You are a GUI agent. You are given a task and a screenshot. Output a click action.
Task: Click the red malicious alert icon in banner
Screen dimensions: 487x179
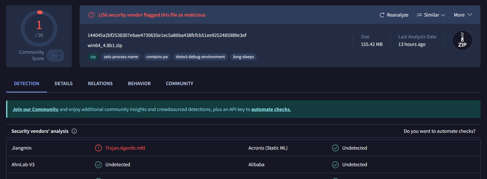91,15
